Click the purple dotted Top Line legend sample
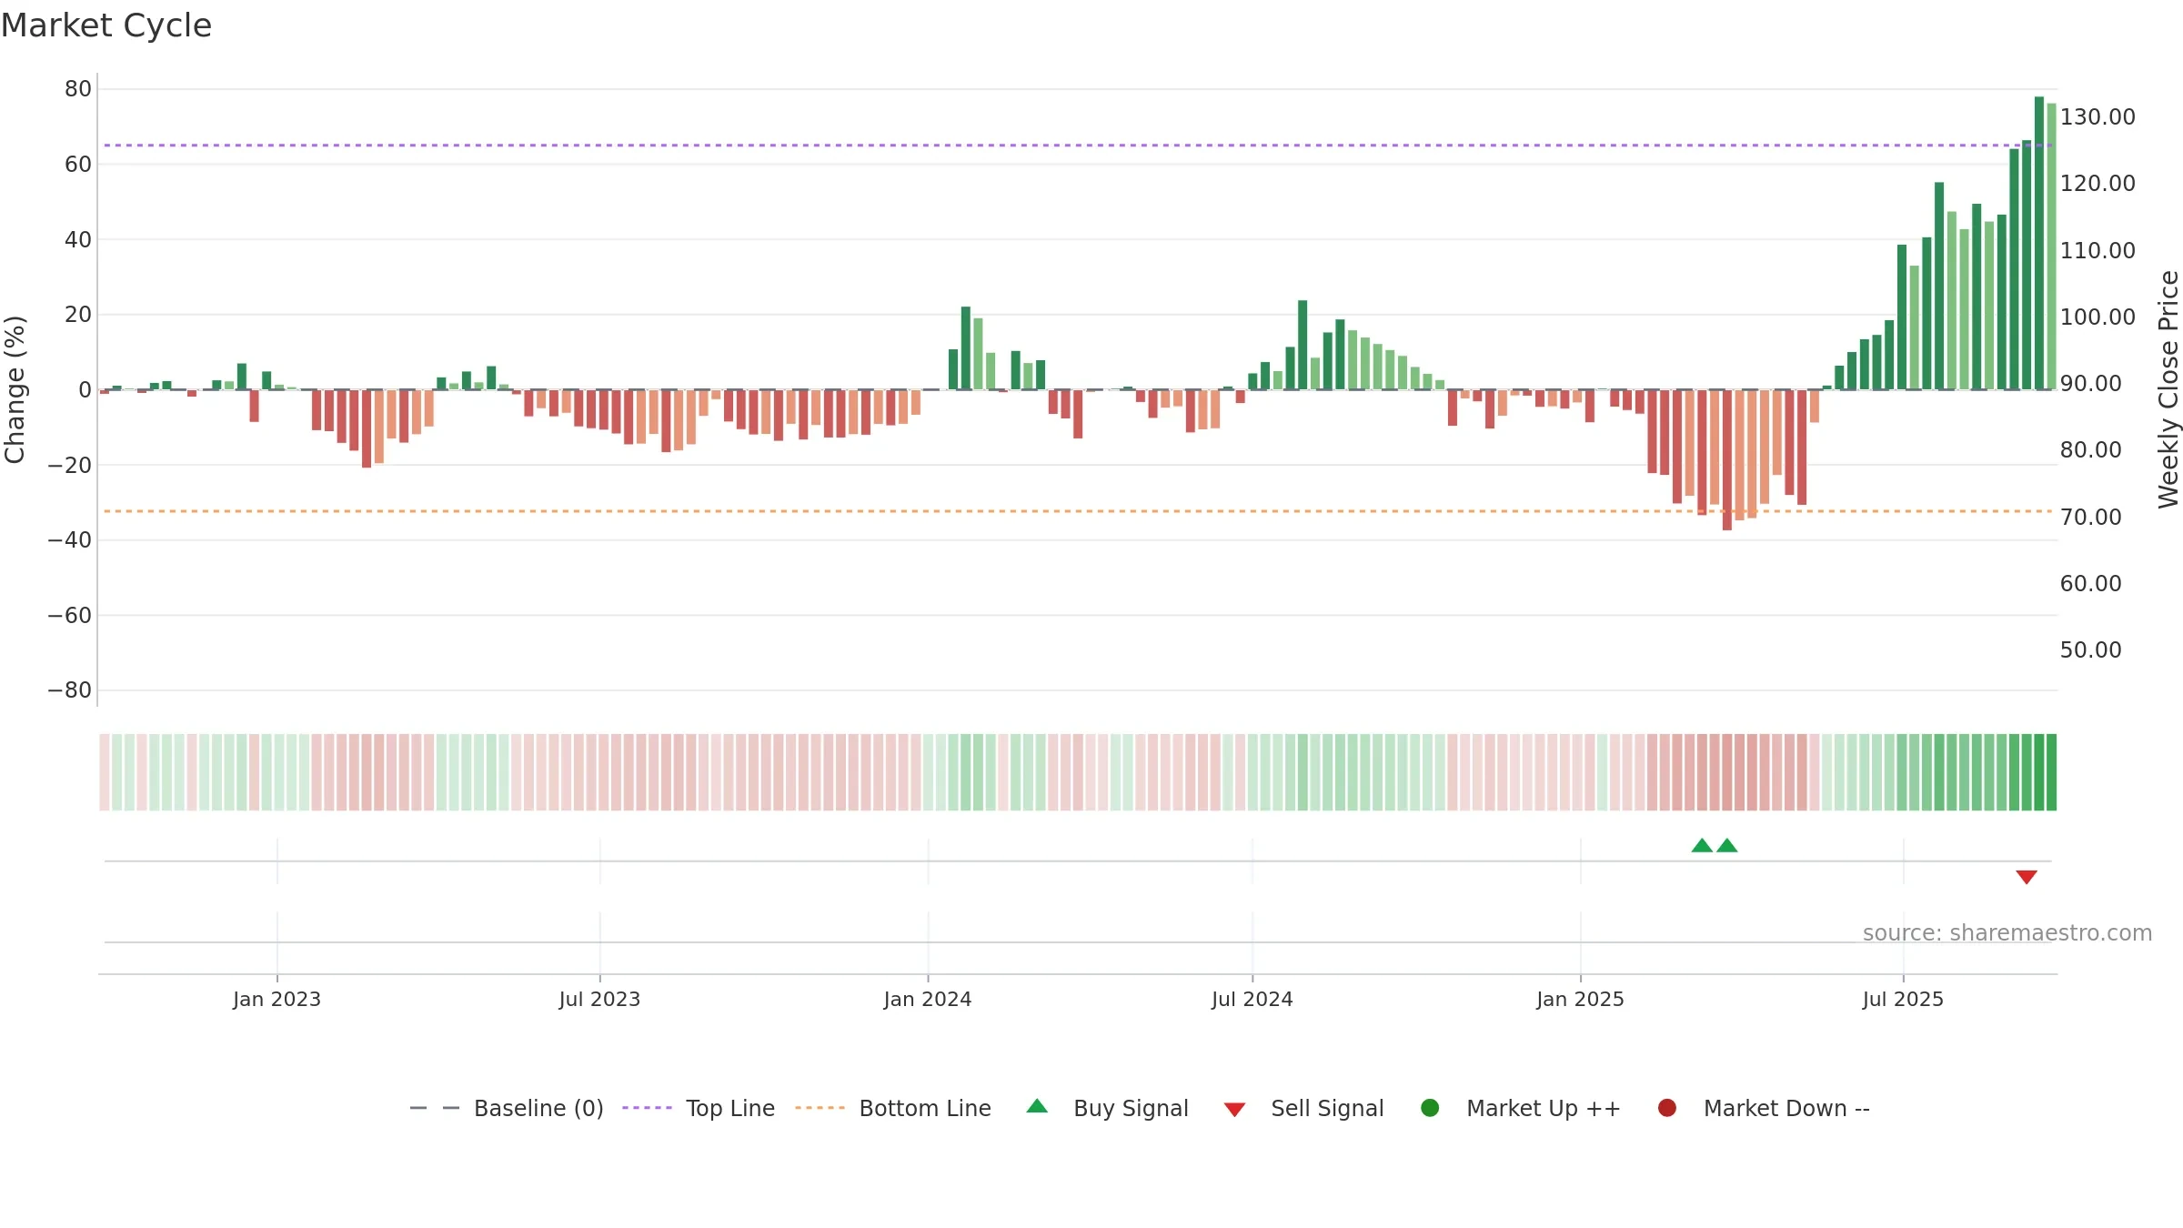Screen dimensions: 2183x1228 click(647, 1108)
